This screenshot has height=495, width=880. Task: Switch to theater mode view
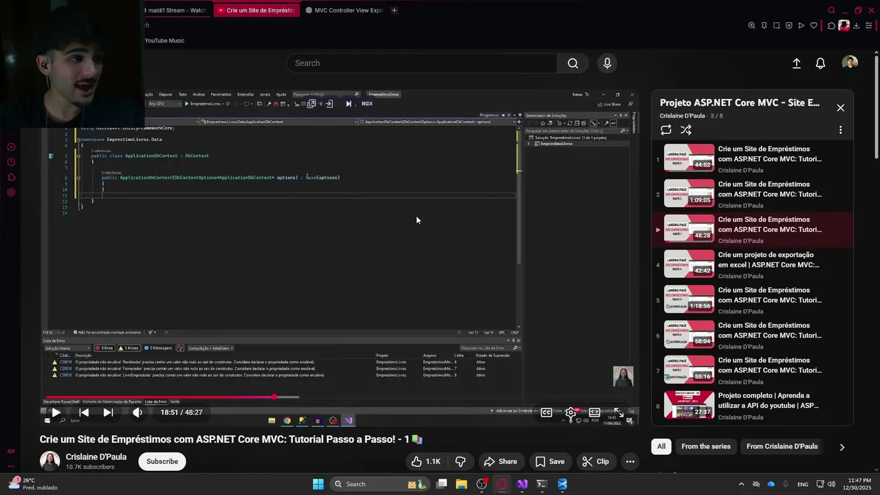click(594, 412)
